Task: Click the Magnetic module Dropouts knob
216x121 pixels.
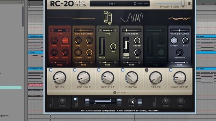Action: pyautogui.click(x=180, y=52)
